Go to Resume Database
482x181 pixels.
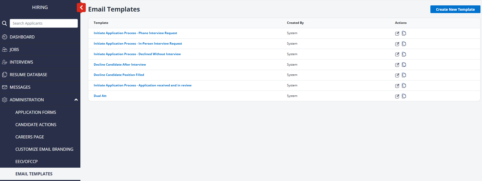(28, 75)
